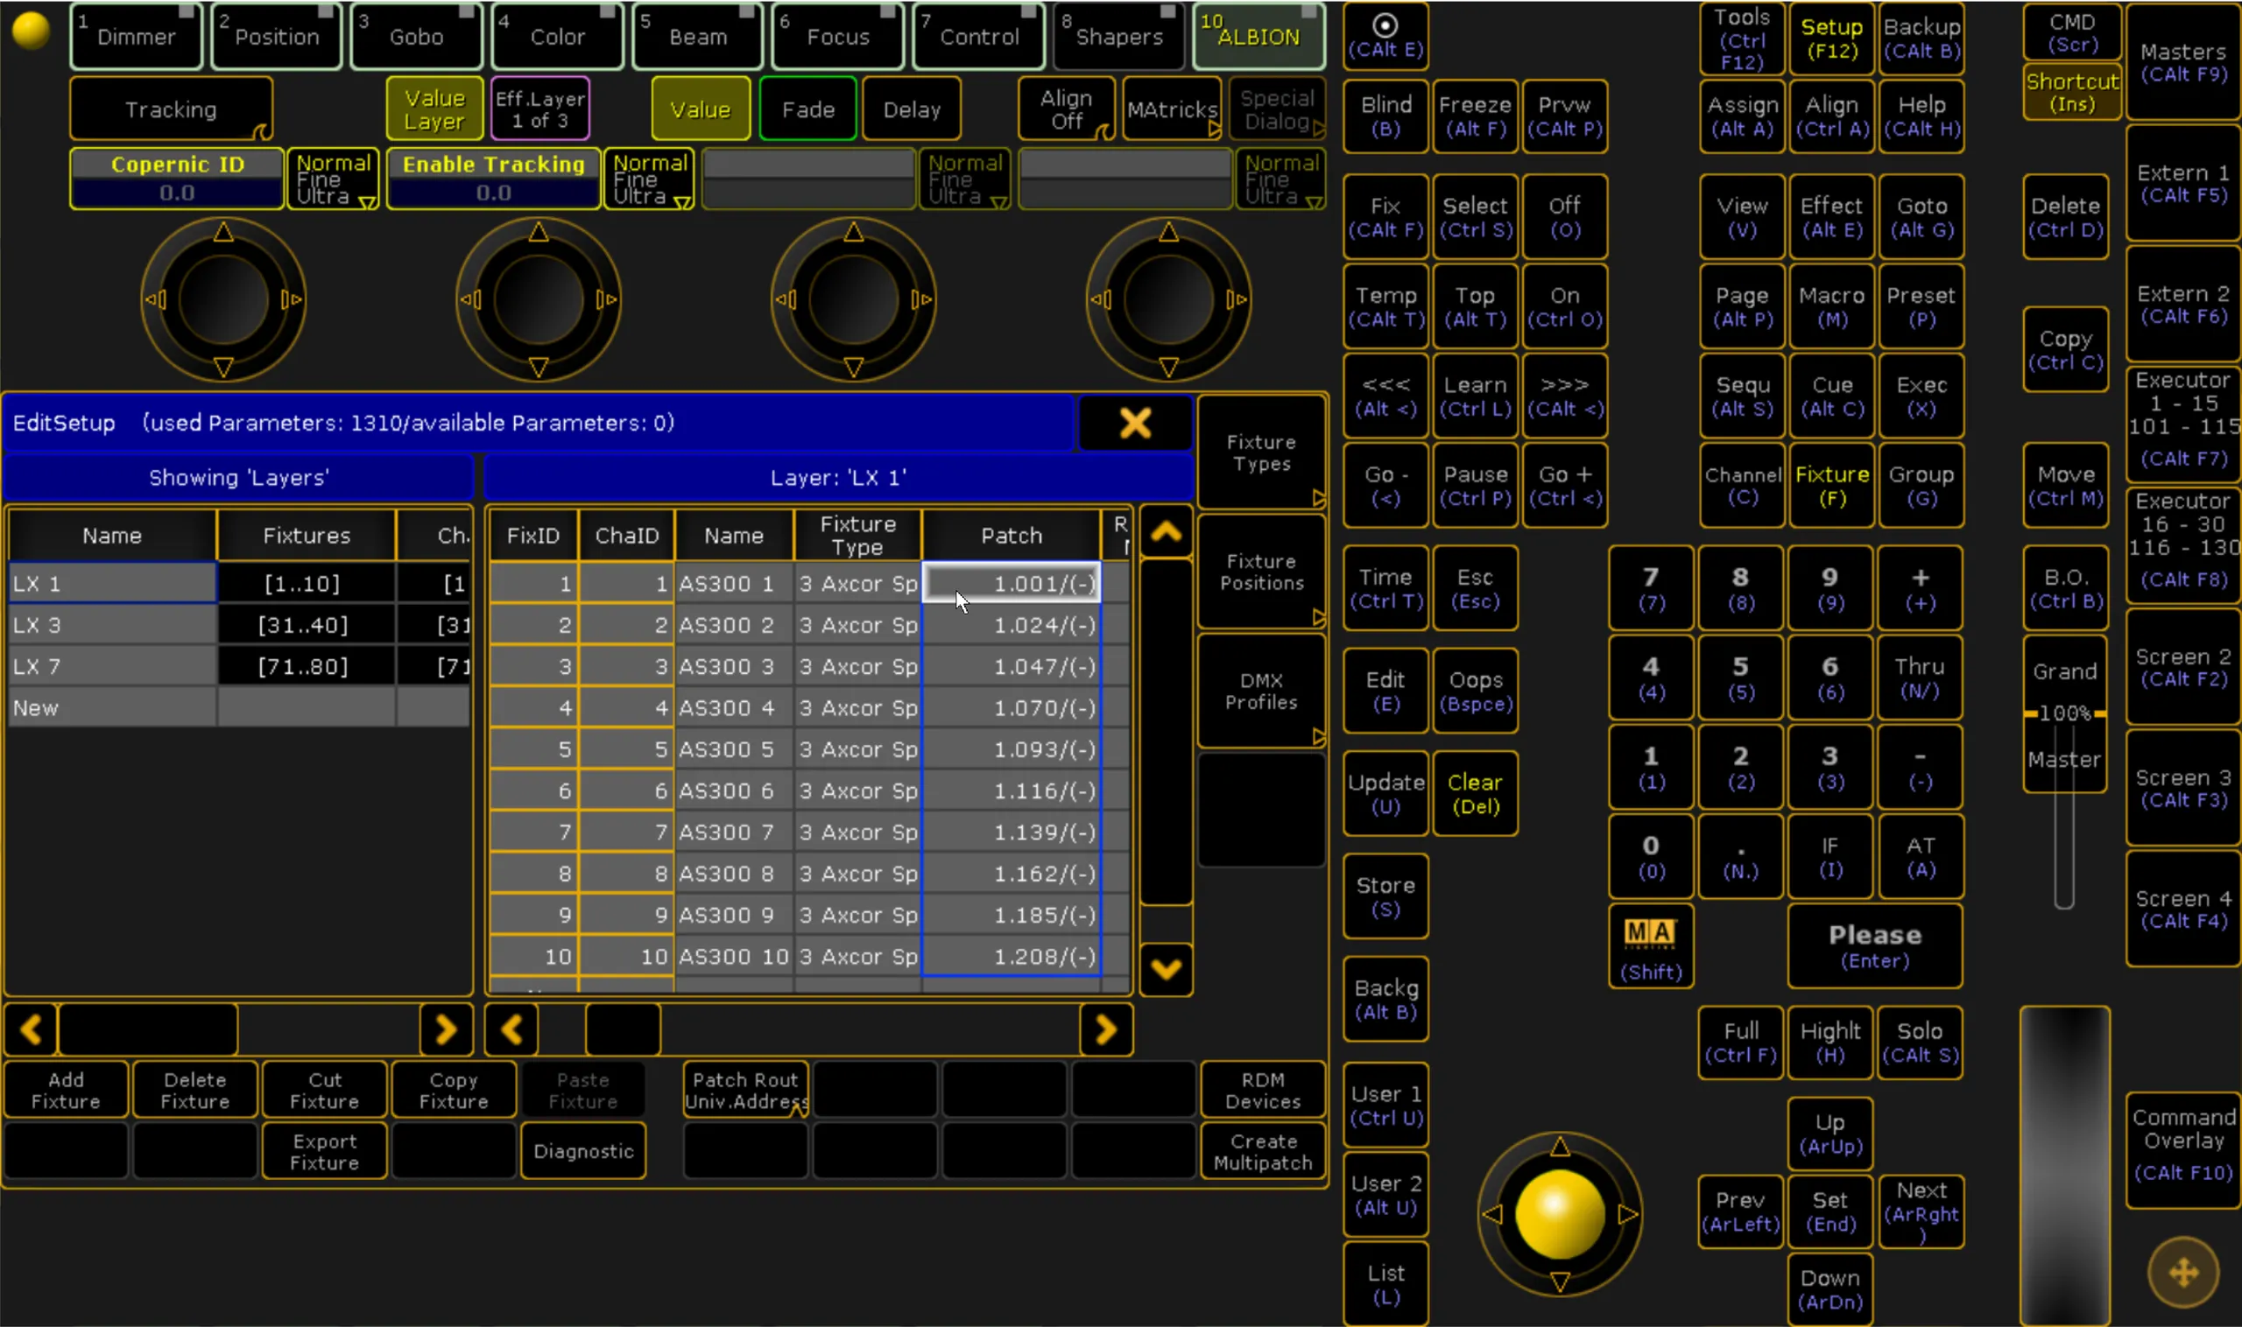Toggle the Solo (CAlt S) button
The height and width of the screenshot is (1327, 2242).
[x=1920, y=1042]
